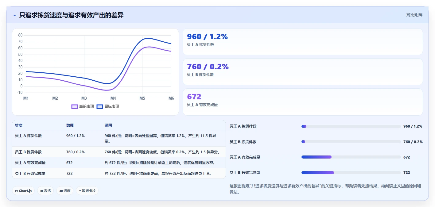The height and width of the screenshot is (207, 435).
Task: Toggle the 当前表现 legend item
Action: [83, 106]
